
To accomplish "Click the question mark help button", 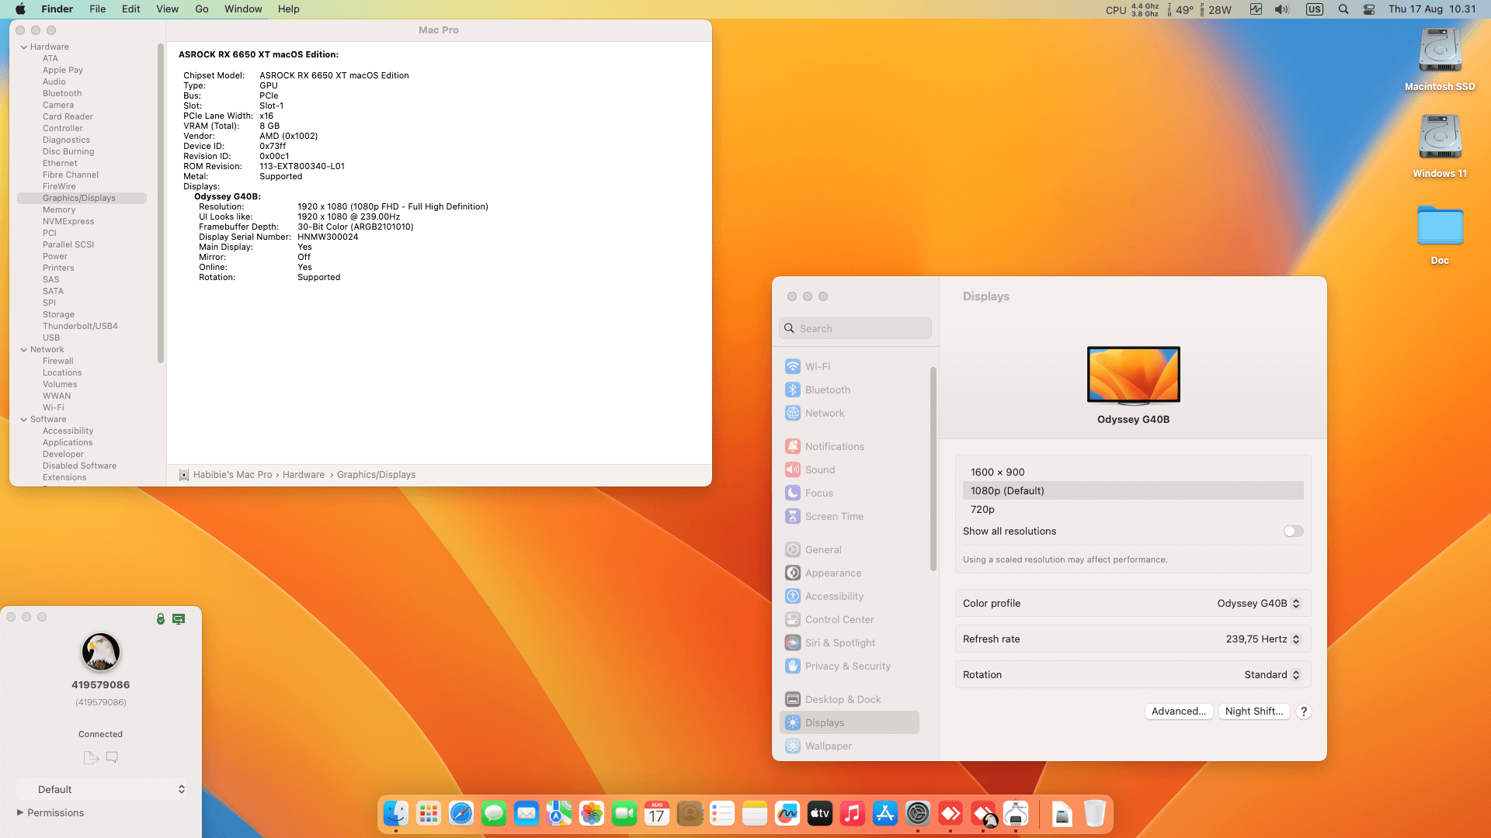I will (x=1304, y=712).
